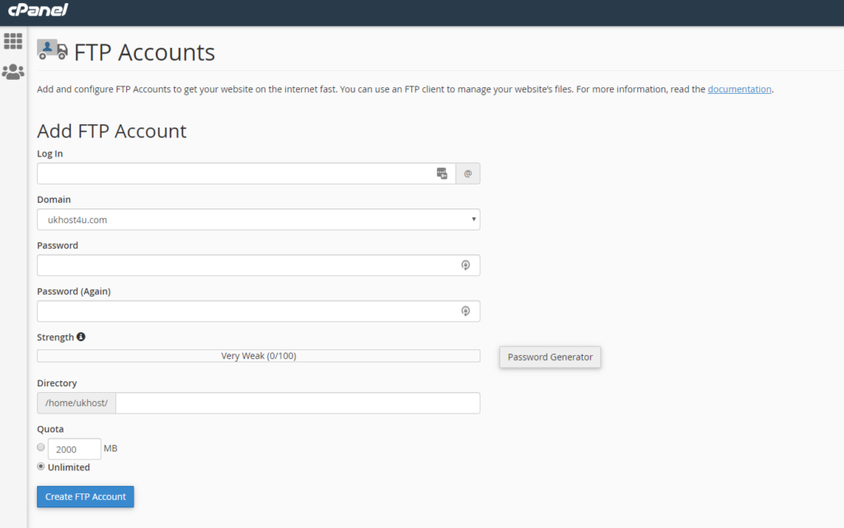Viewport: 844px width, 528px height.
Task: Click the Domain label
Action: [54, 199]
